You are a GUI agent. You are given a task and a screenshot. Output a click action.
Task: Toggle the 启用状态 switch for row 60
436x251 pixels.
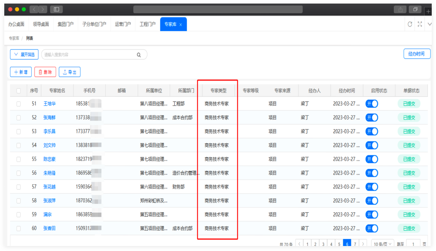click(x=372, y=229)
